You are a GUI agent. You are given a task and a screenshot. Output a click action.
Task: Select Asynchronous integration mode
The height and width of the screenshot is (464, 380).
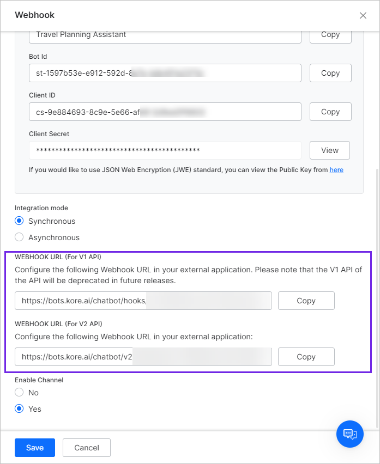click(20, 237)
